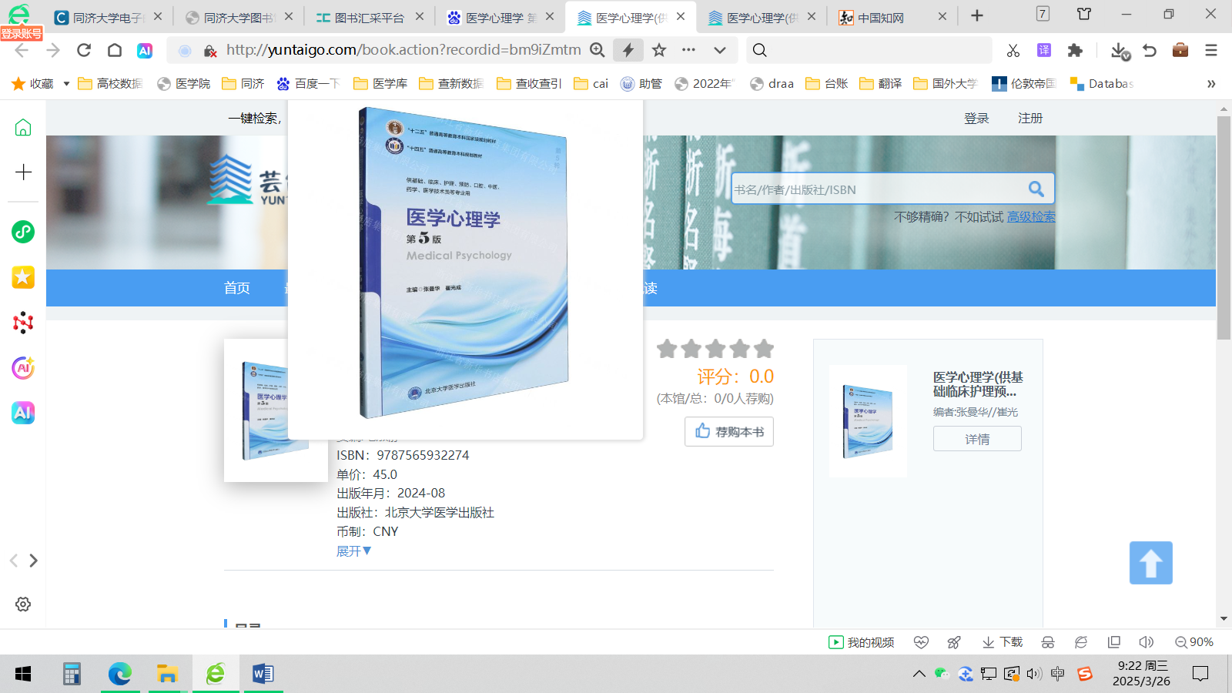This screenshot has height=693, width=1232.
Task: Open the 高级检索 advanced search link
Action: point(1031,217)
